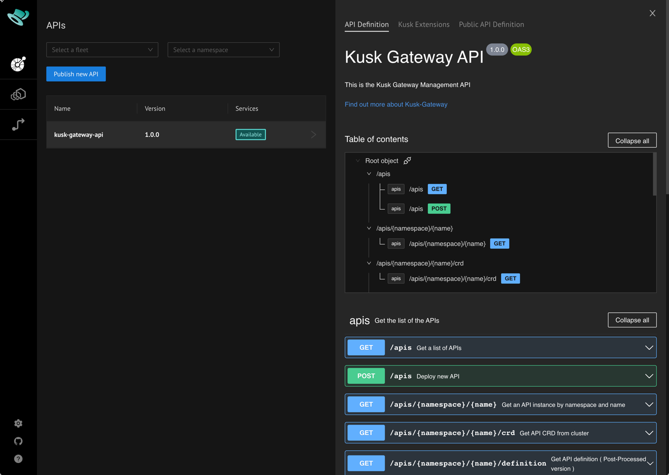The height and width of the screenshot is (475, 669).
Task: Expand GET definition operation chevron
Action: coord(650,463)
